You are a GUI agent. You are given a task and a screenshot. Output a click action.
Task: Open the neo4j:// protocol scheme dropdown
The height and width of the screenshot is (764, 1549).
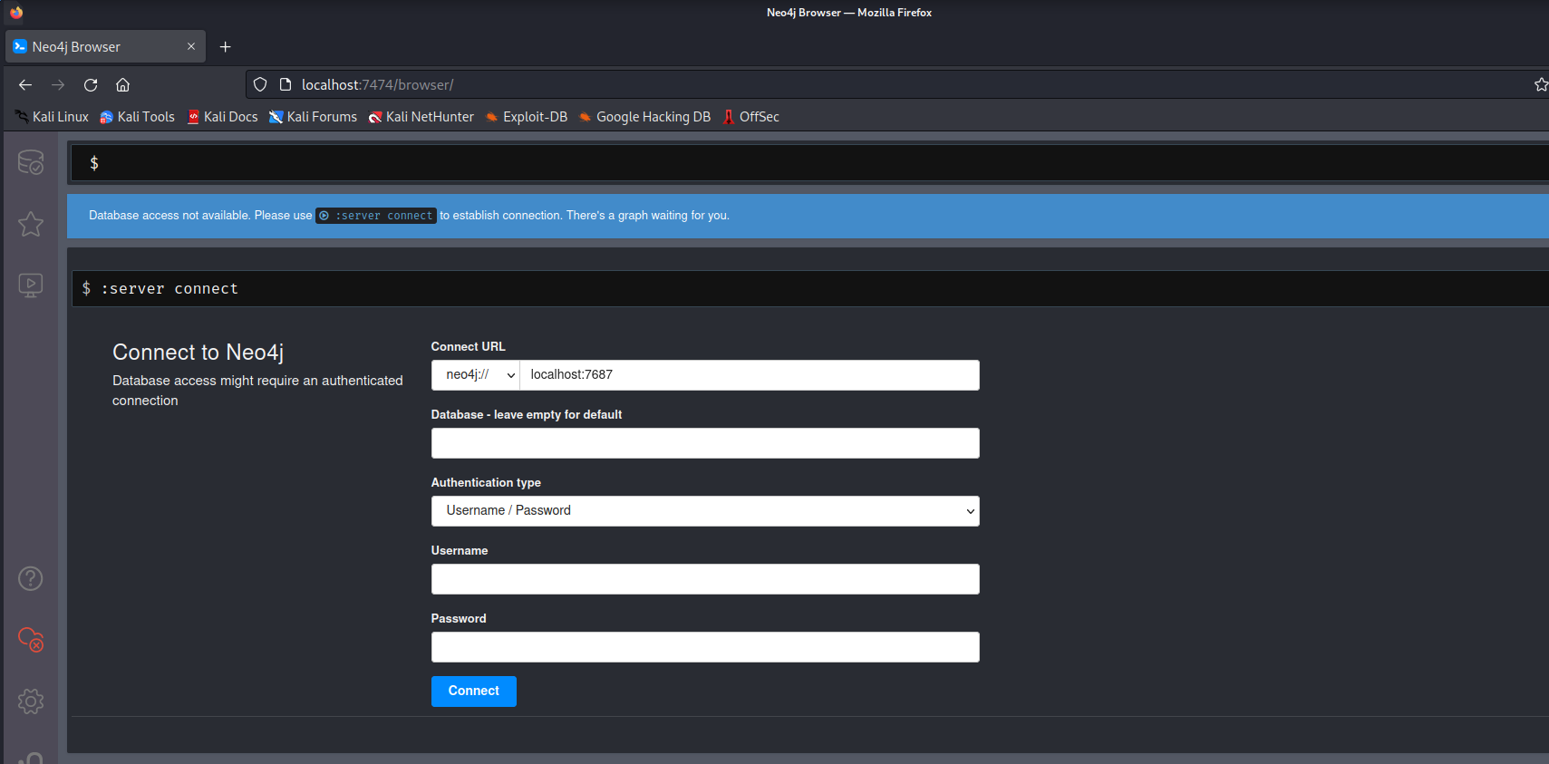(476, 375)
